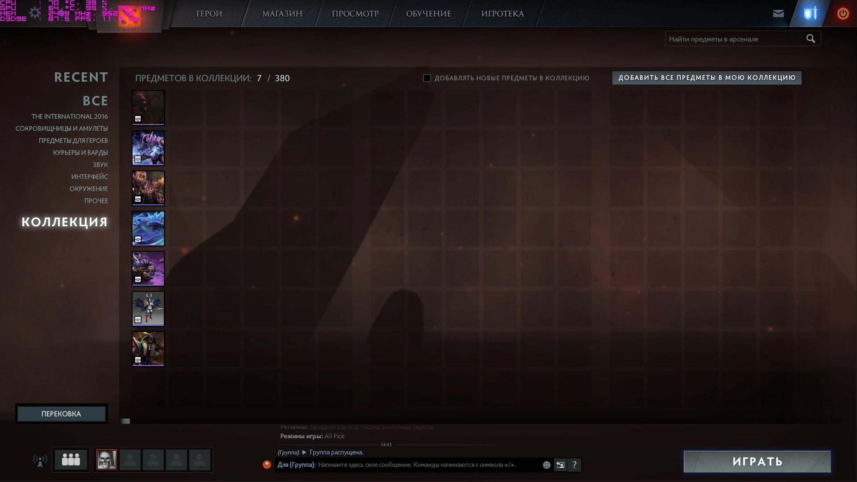Click the collection horizontal scrollbar handle
This screenshot has height=482, width=857.
[x=125, y=421]
